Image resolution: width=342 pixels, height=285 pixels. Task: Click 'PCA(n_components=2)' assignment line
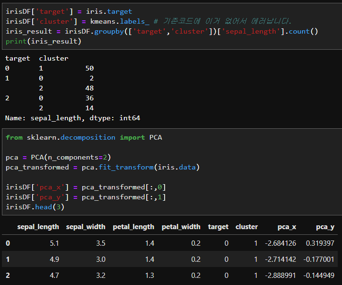pos(58,157)
